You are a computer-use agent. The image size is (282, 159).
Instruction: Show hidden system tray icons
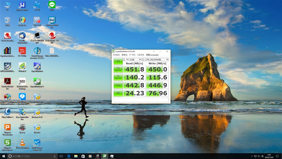pos(252,156)
